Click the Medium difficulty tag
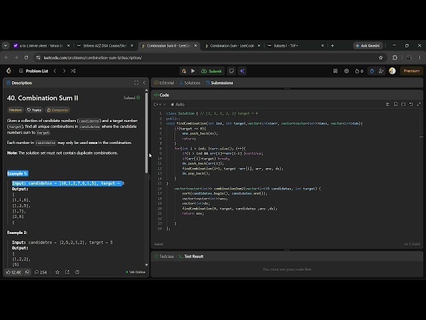Viewport: 426px width, 320px height. [x=15, y=110]
